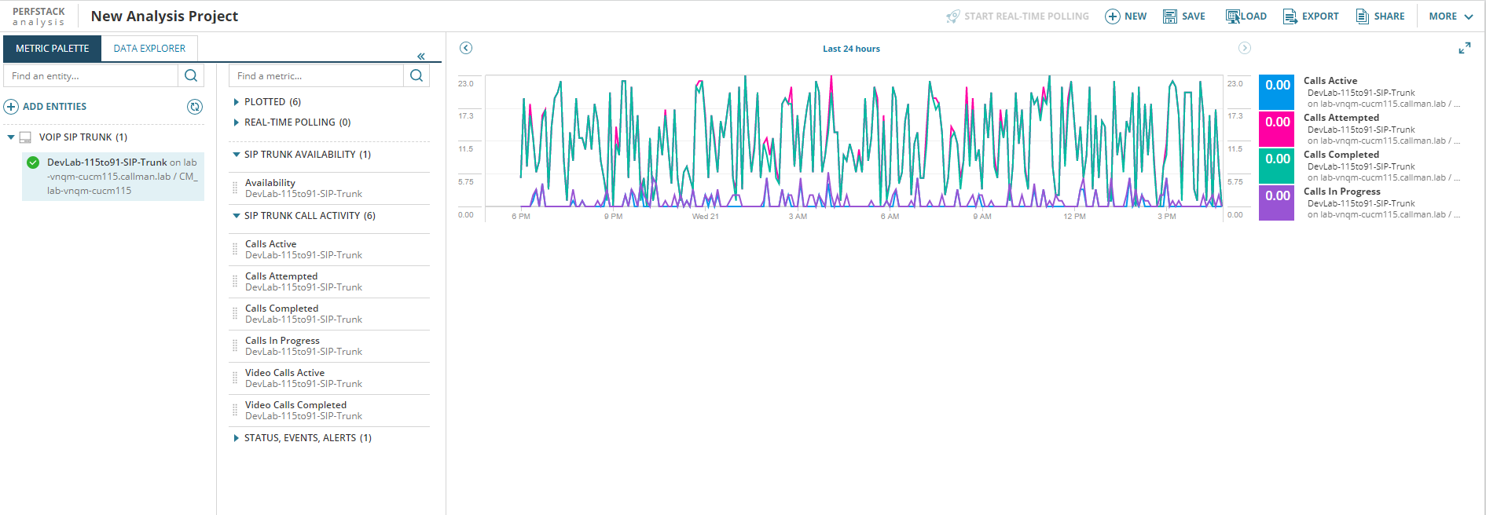Click the pink Calls Attempted color swatch
This screenshot has width=1486, height=515.
point(1276,129)
